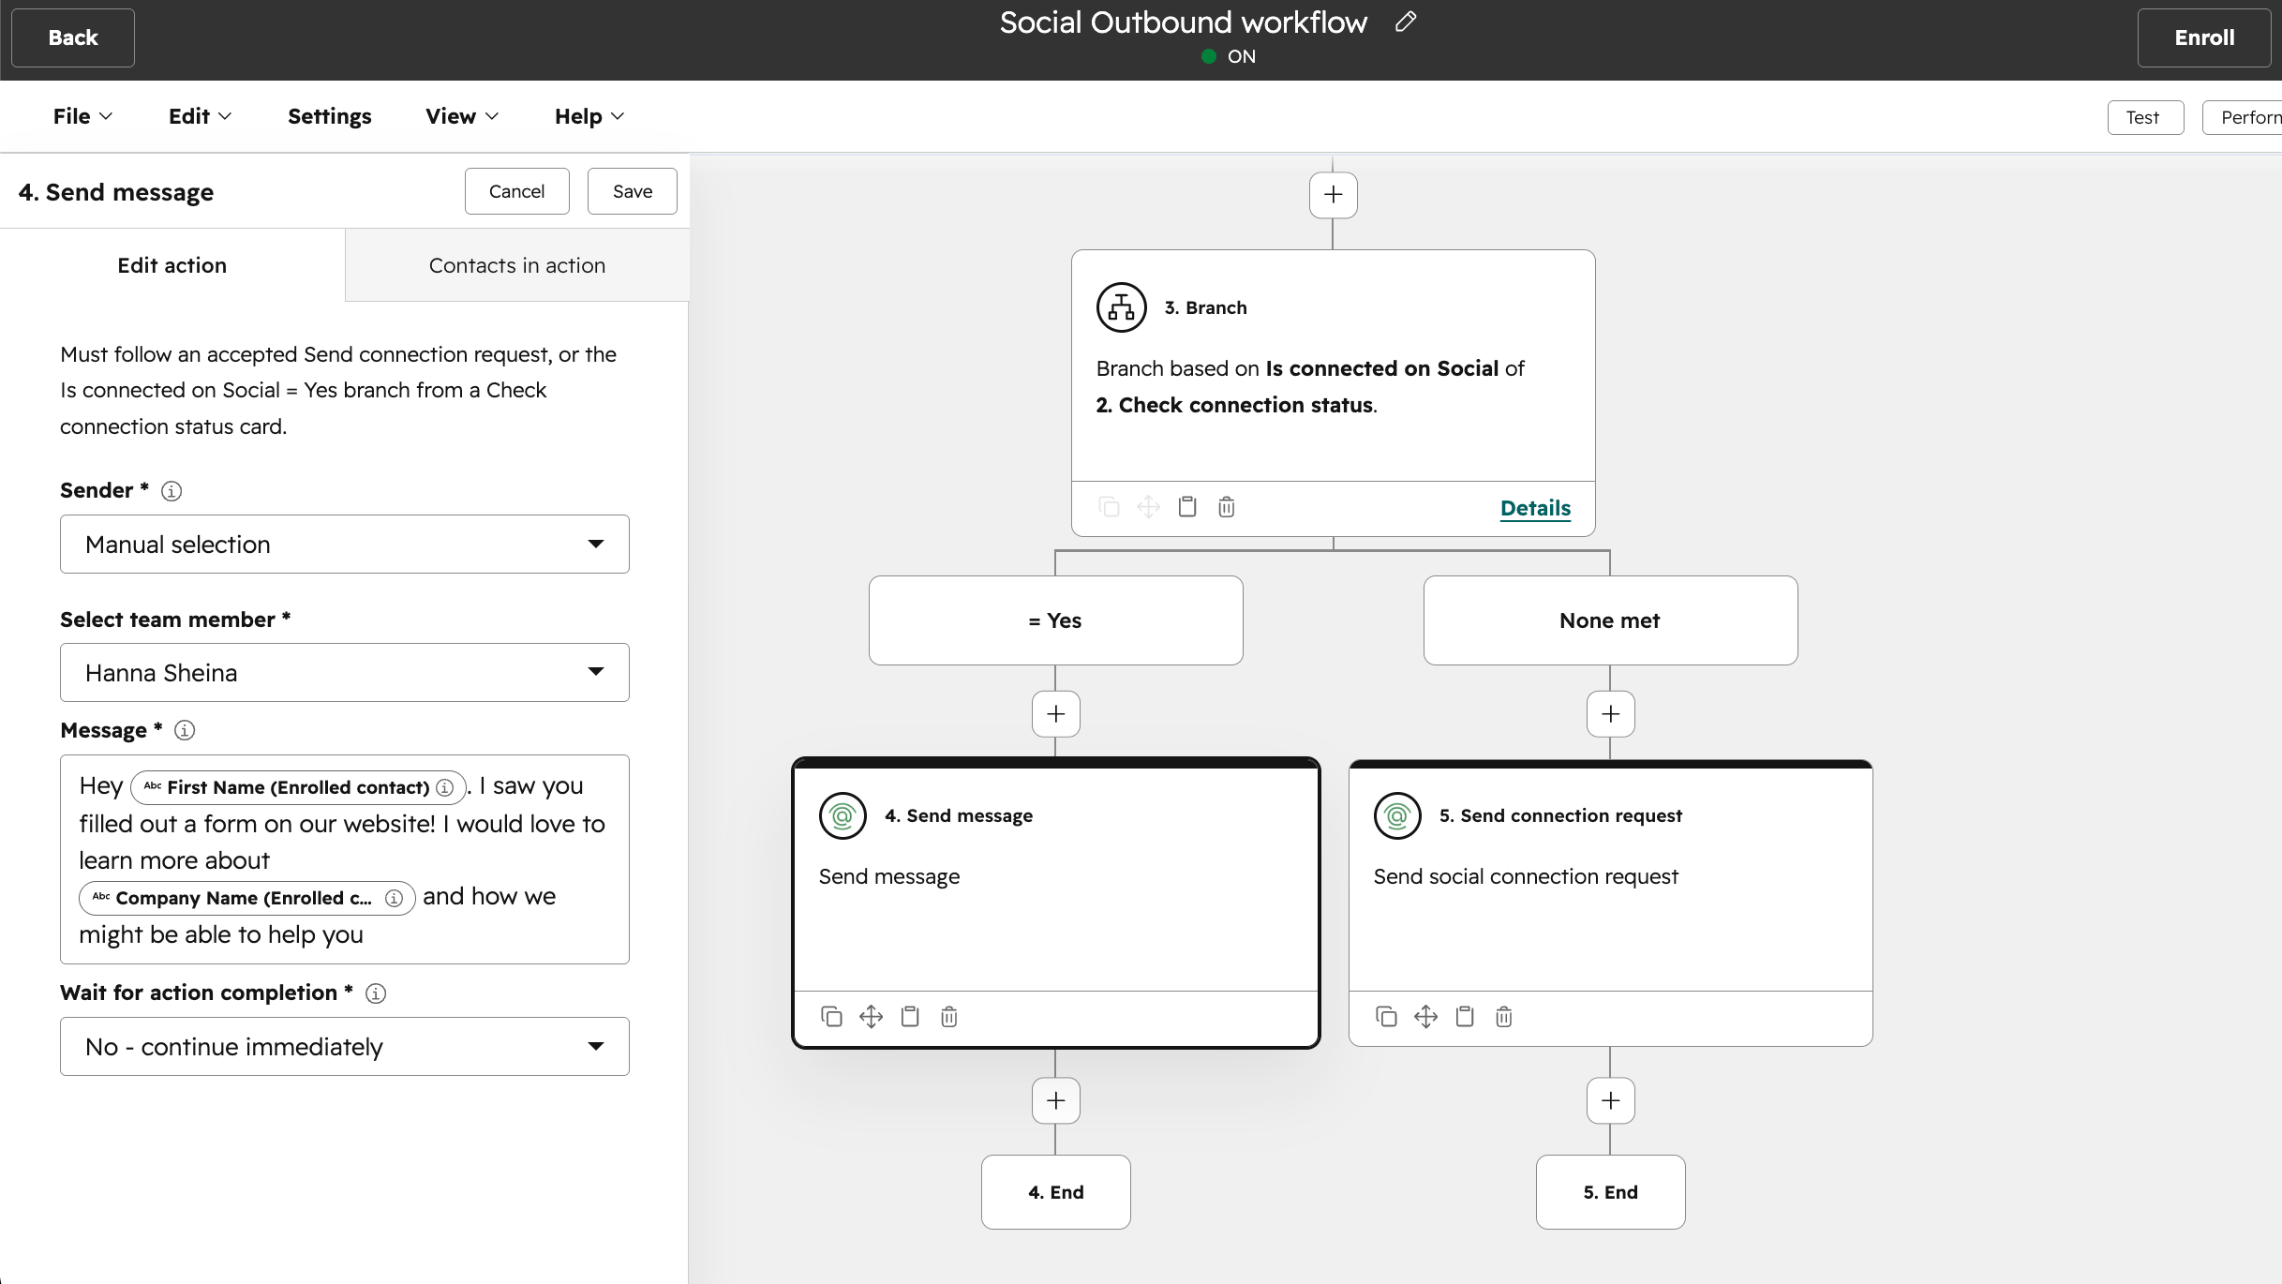Click the Sender info icon
The width and height of the screenshot is (2282, 1284).
(x=172, y=491)
